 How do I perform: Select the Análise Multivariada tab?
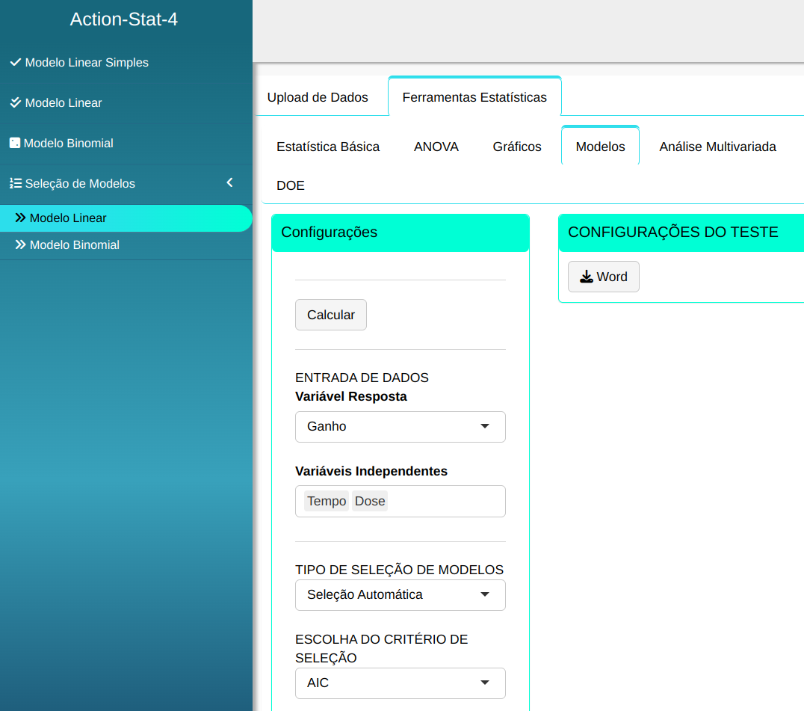coord(717,147)
